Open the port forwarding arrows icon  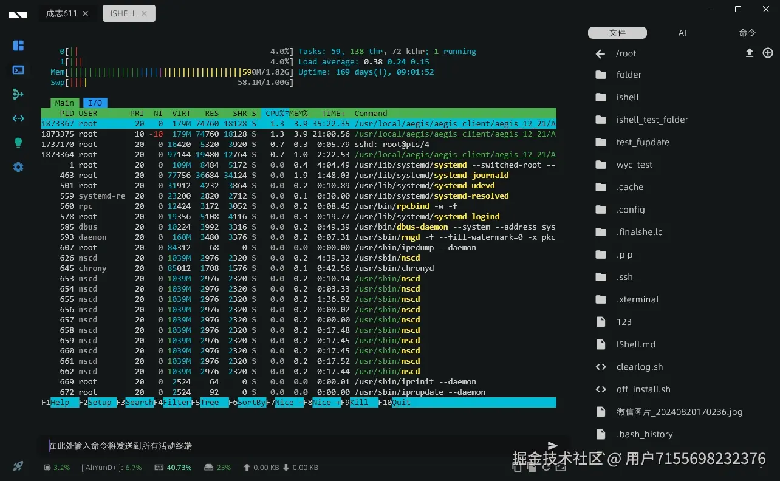coord(18,118)
